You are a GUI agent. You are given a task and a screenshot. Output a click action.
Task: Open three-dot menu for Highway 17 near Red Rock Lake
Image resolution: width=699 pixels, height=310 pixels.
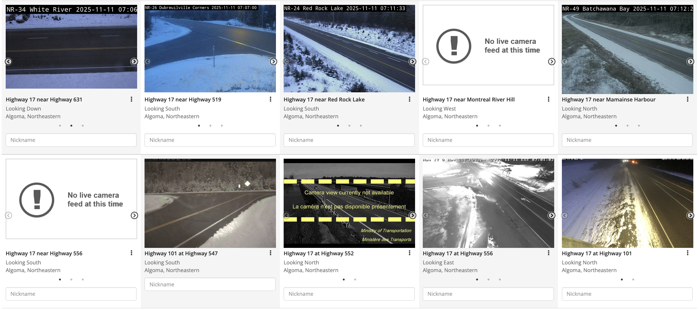click(409, 99)
